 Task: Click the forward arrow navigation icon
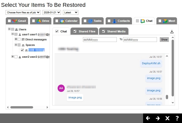tap(158, 118)
